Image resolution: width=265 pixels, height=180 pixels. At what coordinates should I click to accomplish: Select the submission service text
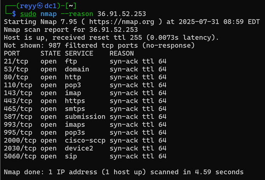85,117
